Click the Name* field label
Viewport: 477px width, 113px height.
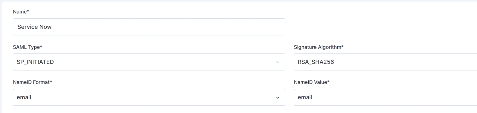tap(21, 12)
